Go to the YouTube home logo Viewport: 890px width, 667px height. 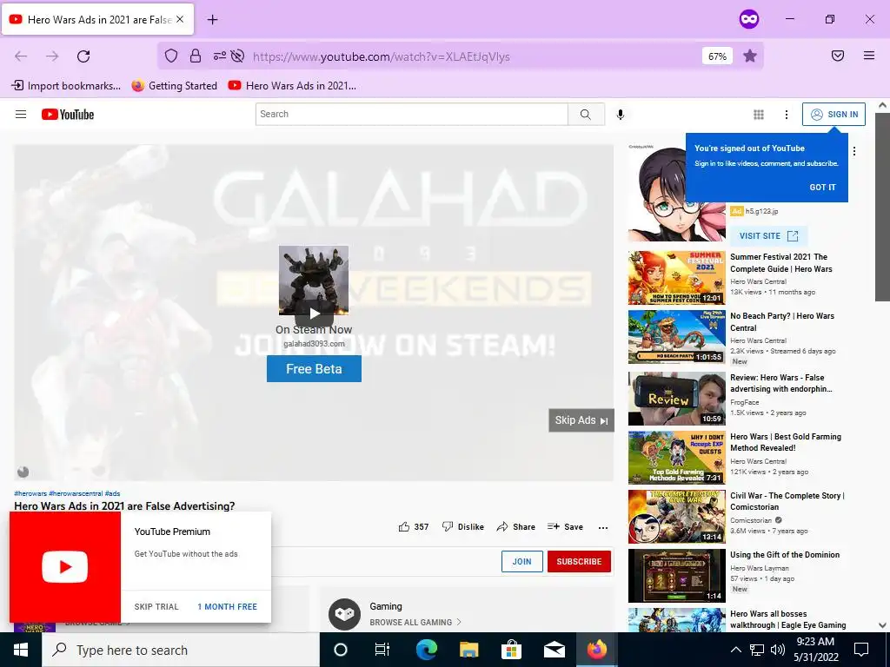pos(68,114)
